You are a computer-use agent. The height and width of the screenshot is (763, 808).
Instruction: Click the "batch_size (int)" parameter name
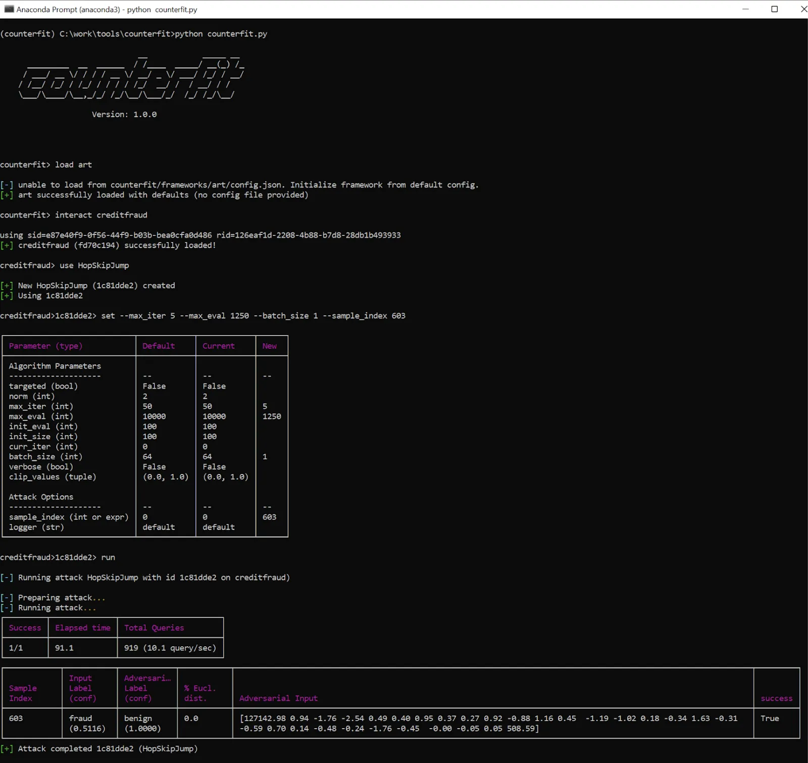pos(45,457)
